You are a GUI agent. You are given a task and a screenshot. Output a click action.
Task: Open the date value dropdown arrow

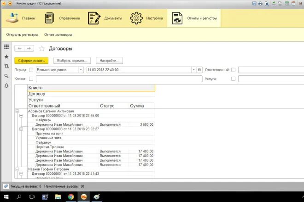point(193,70)
